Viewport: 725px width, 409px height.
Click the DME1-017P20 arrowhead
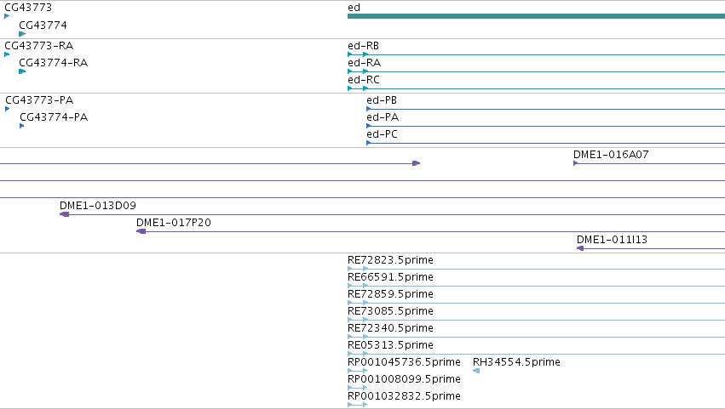(141, 231)
